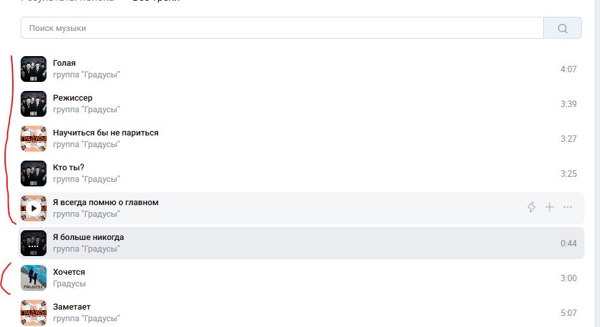Image resolution: width=600 pixels, height=327 pixels.
Task: Click the Кто ты? album cover
Action: tap(34, 173)
